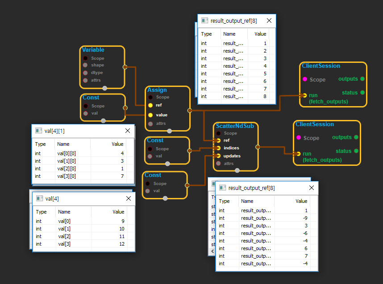Click the yellow ref port on Assign

150,105
